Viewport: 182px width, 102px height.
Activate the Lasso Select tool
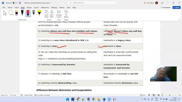point(11,13)
